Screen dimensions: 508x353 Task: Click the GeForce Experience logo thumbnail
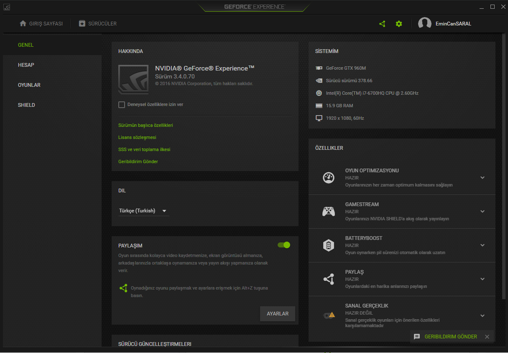click(133, 79)
